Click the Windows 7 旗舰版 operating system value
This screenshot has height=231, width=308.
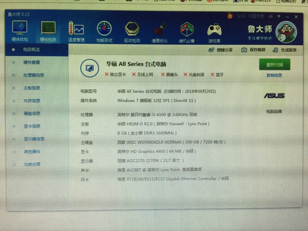[157, 101]
